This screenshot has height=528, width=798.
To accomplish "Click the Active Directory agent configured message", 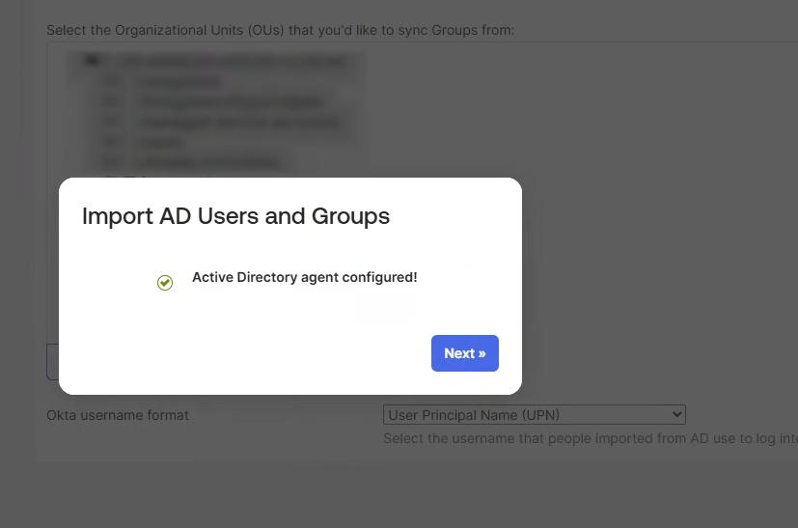I will pyautogui.click(x=304, y=277).
